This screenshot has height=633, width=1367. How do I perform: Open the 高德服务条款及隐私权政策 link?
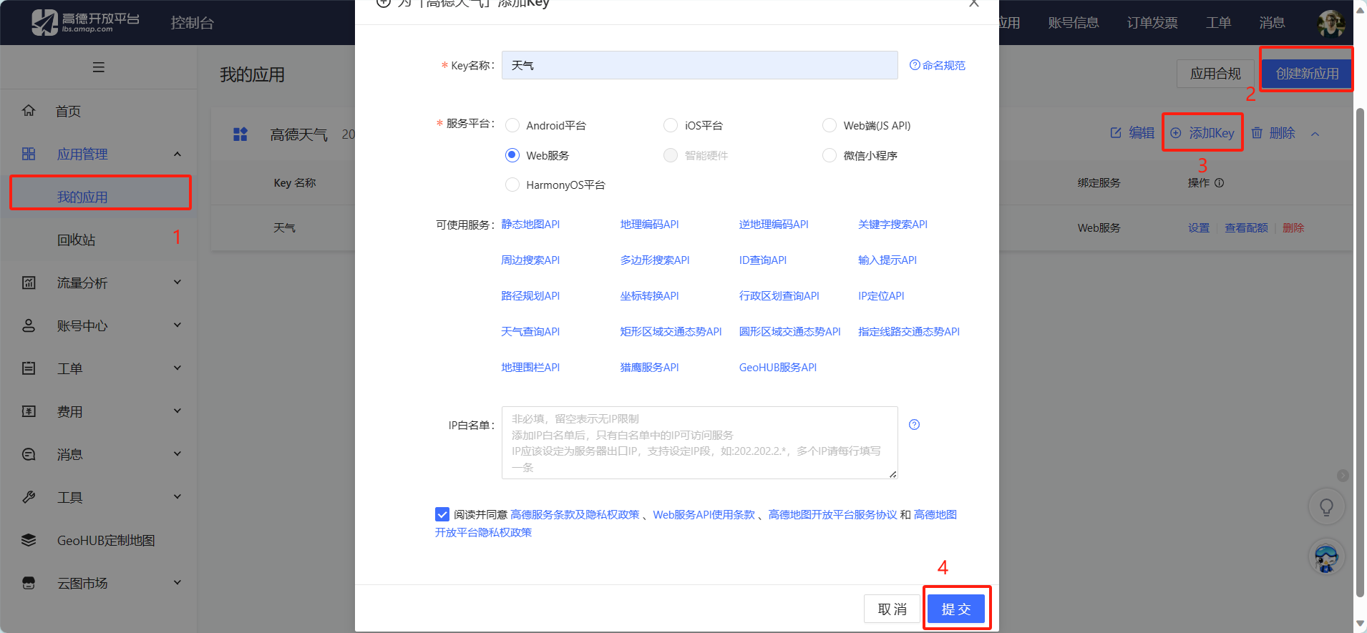(575, 514)
